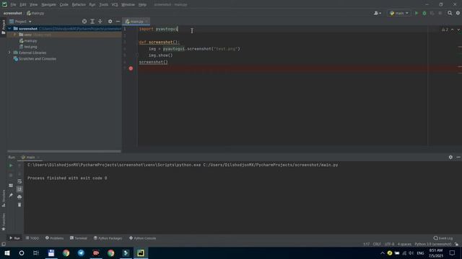Open the Refactor menu
The width and height of the screenshot is (462, 259).
(x=79, y=5)
